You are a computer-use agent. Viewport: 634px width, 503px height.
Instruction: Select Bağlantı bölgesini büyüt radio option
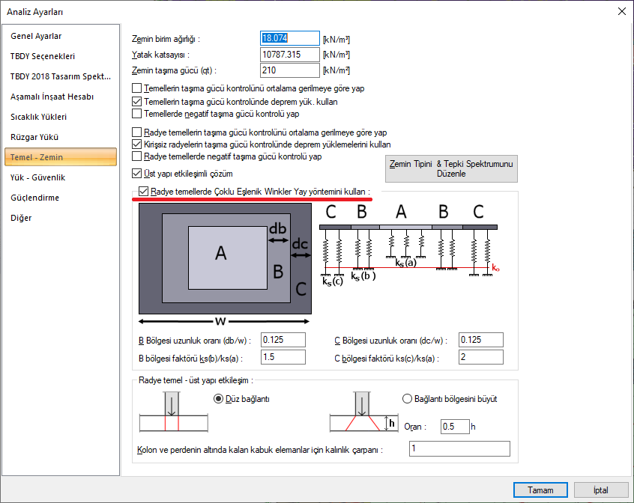click(407, 399)
